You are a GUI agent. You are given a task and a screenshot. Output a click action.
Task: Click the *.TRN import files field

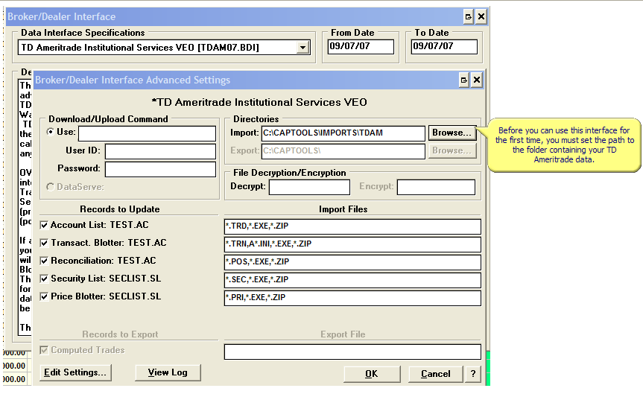[x=352, y=244]
